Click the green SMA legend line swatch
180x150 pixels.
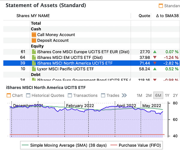tap(25, 145)
